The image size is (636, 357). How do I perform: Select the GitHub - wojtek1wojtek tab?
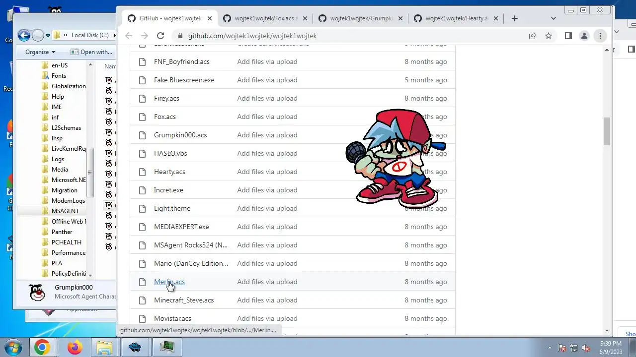point(169,18)
